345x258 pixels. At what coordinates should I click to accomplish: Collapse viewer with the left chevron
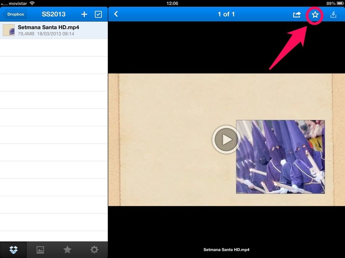tap(116, 14)
